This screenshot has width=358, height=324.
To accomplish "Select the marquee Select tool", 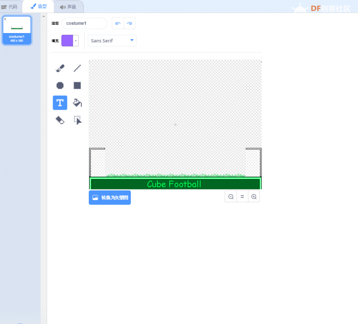I will point(77,120).
